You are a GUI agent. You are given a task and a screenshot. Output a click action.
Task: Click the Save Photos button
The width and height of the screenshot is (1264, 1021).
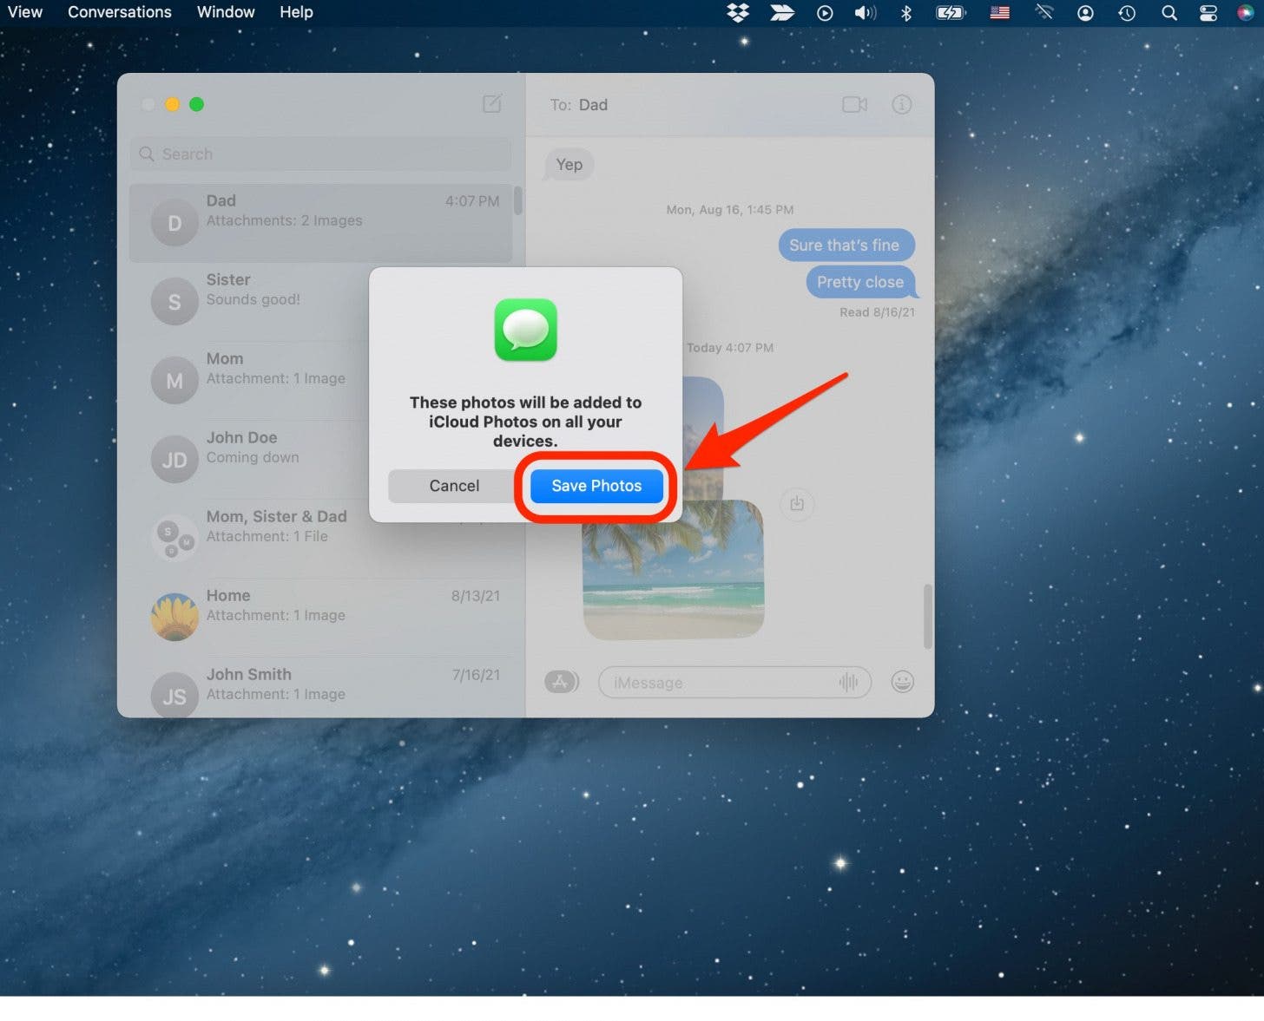pyautogui.click(x=596, y=486)
